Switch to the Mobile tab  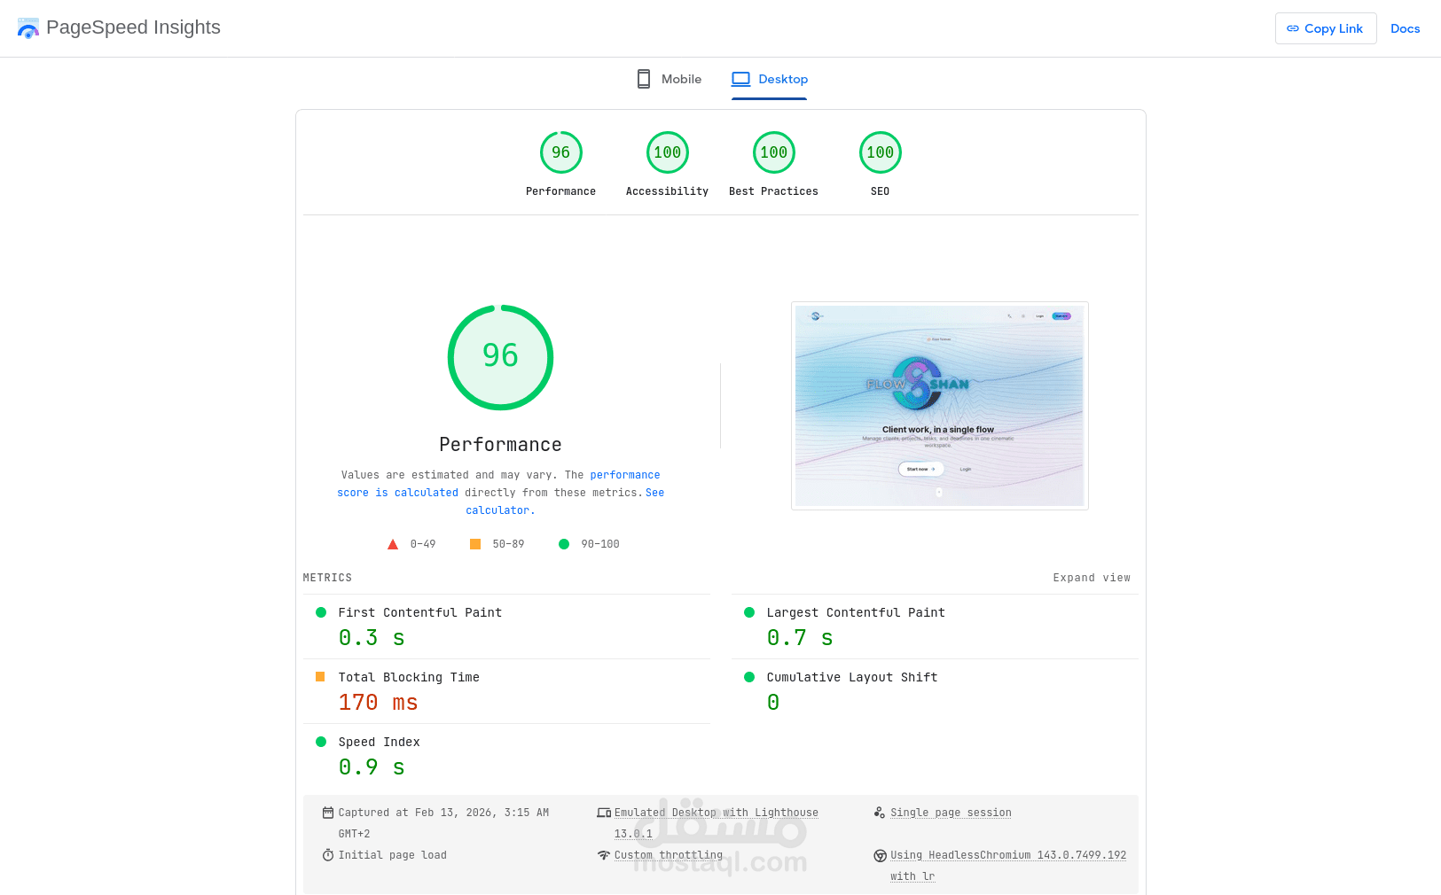point(670,79)
